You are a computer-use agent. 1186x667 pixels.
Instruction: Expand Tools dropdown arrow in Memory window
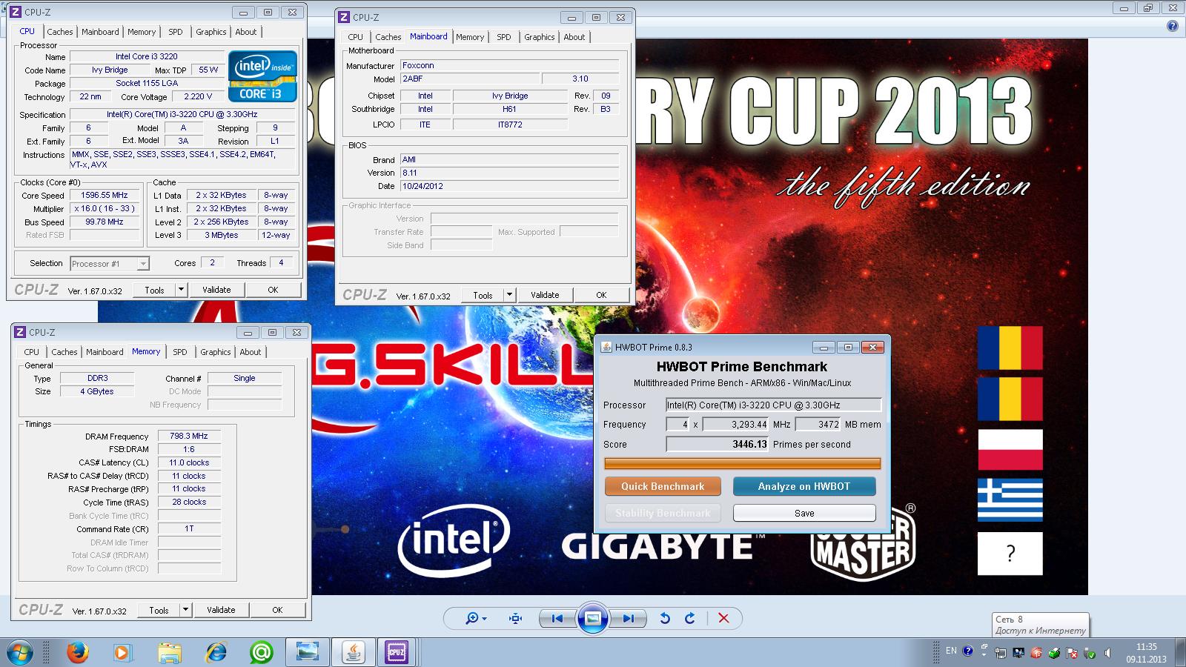[x=185, y=610]
